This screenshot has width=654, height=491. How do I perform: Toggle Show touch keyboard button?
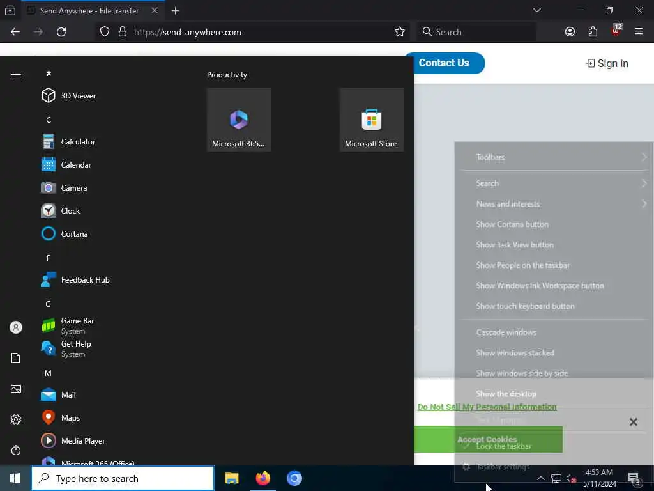pyautogui.click(x=554, y=306)
